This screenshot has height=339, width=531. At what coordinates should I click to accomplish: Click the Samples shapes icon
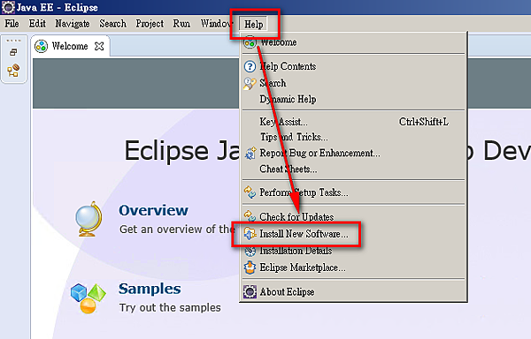click(x=88, y=298)
